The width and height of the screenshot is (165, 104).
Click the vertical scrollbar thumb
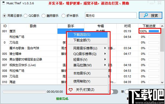pyautogui.click(x=162, y=40)
